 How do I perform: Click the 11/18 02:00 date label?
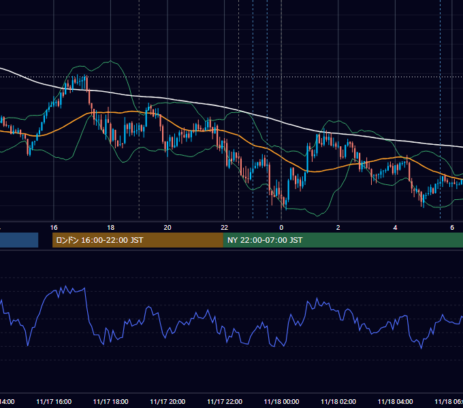pos(338,401)
